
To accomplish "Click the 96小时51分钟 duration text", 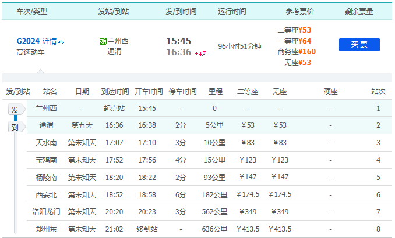I will 239,46.
